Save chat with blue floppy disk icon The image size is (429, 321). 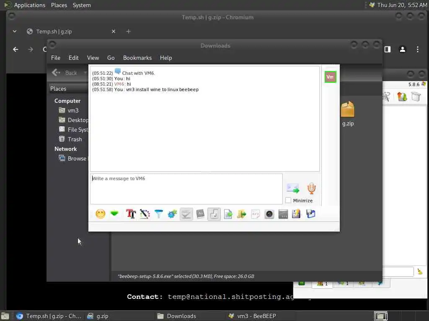pyautogui.click(x=310, y=214)
